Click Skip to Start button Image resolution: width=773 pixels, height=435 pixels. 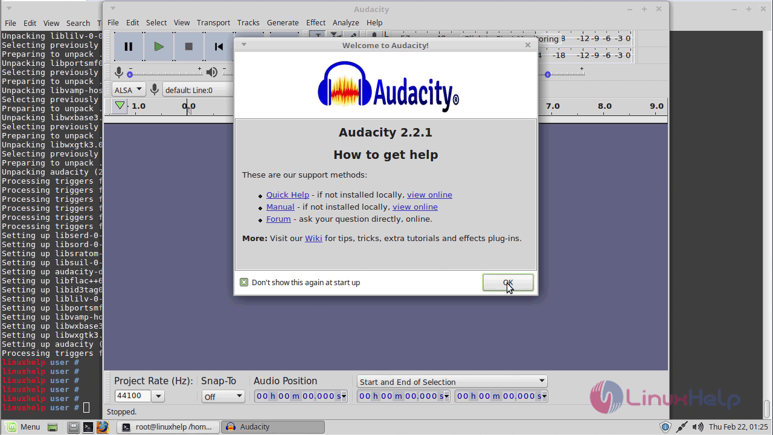tap(219, 47)
